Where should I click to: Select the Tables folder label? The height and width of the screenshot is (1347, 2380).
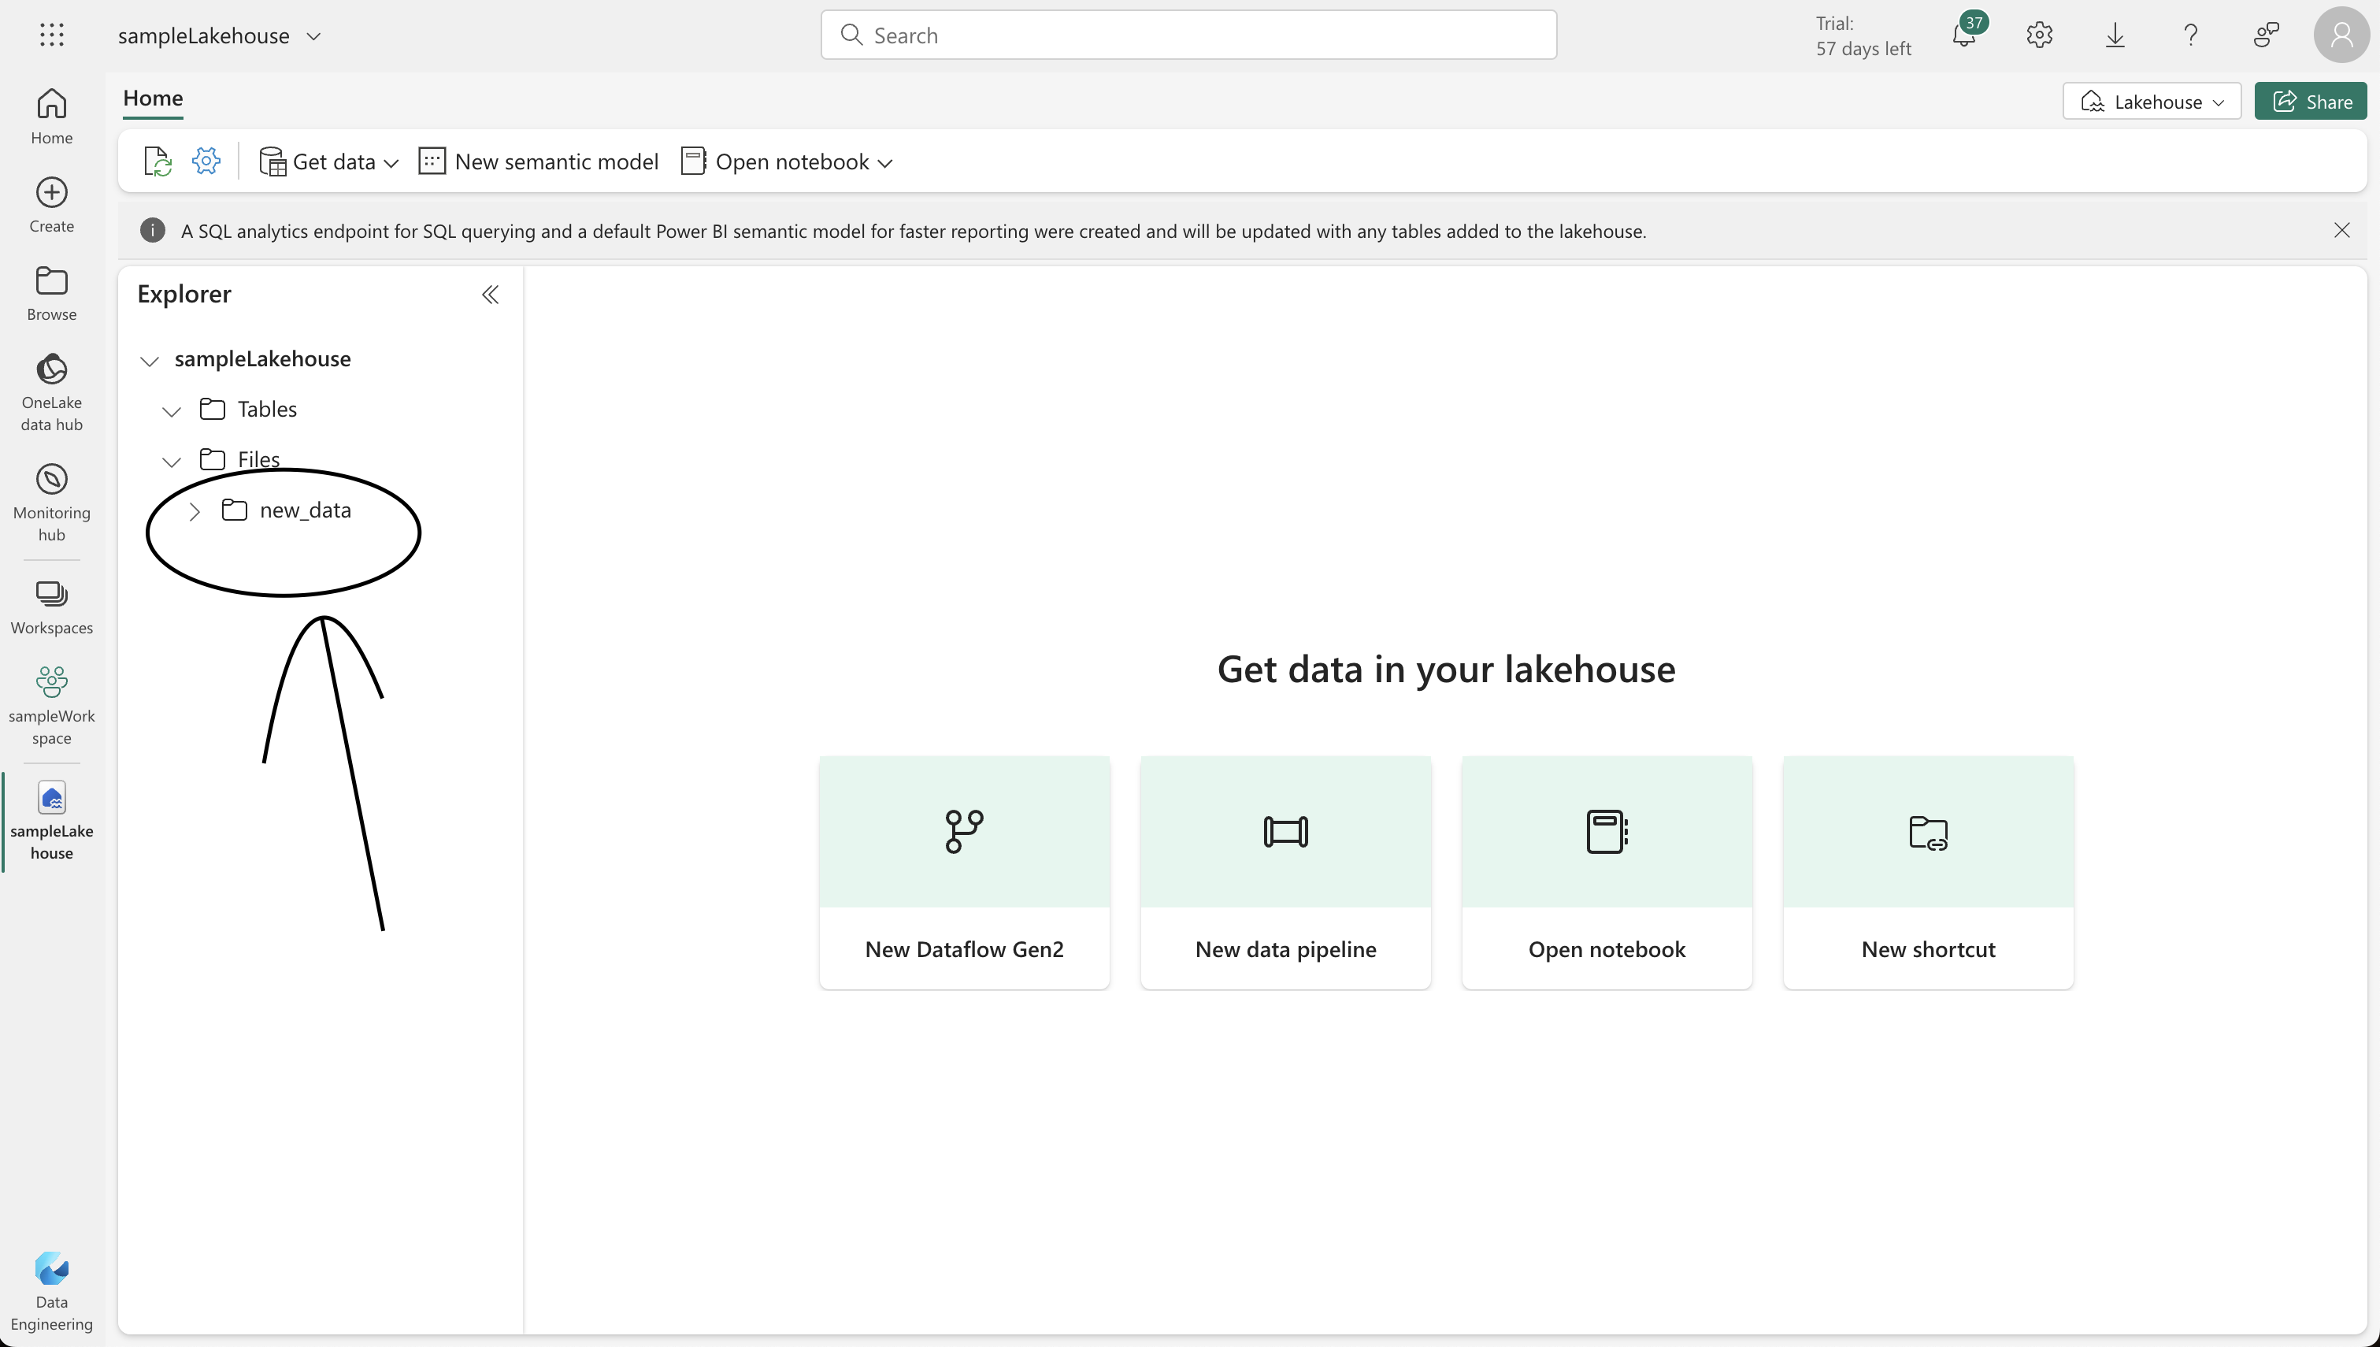(x=267, y=409)
